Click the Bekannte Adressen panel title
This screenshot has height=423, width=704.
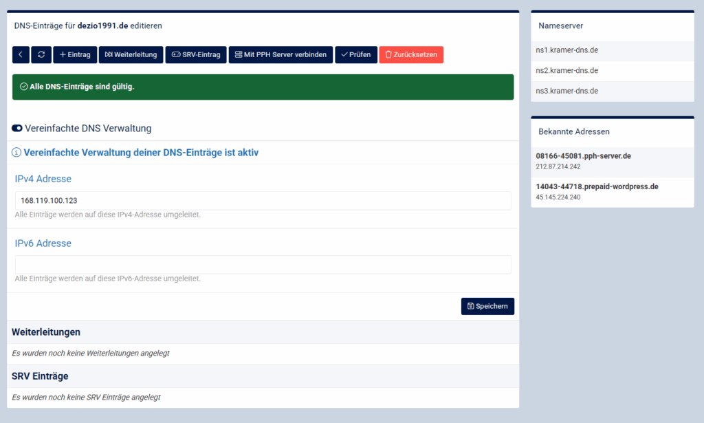tap(574, 132)
